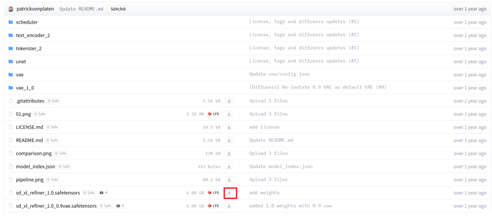
Task: Click the Safe badge next to .gitattributes
Action: [53, 101]
